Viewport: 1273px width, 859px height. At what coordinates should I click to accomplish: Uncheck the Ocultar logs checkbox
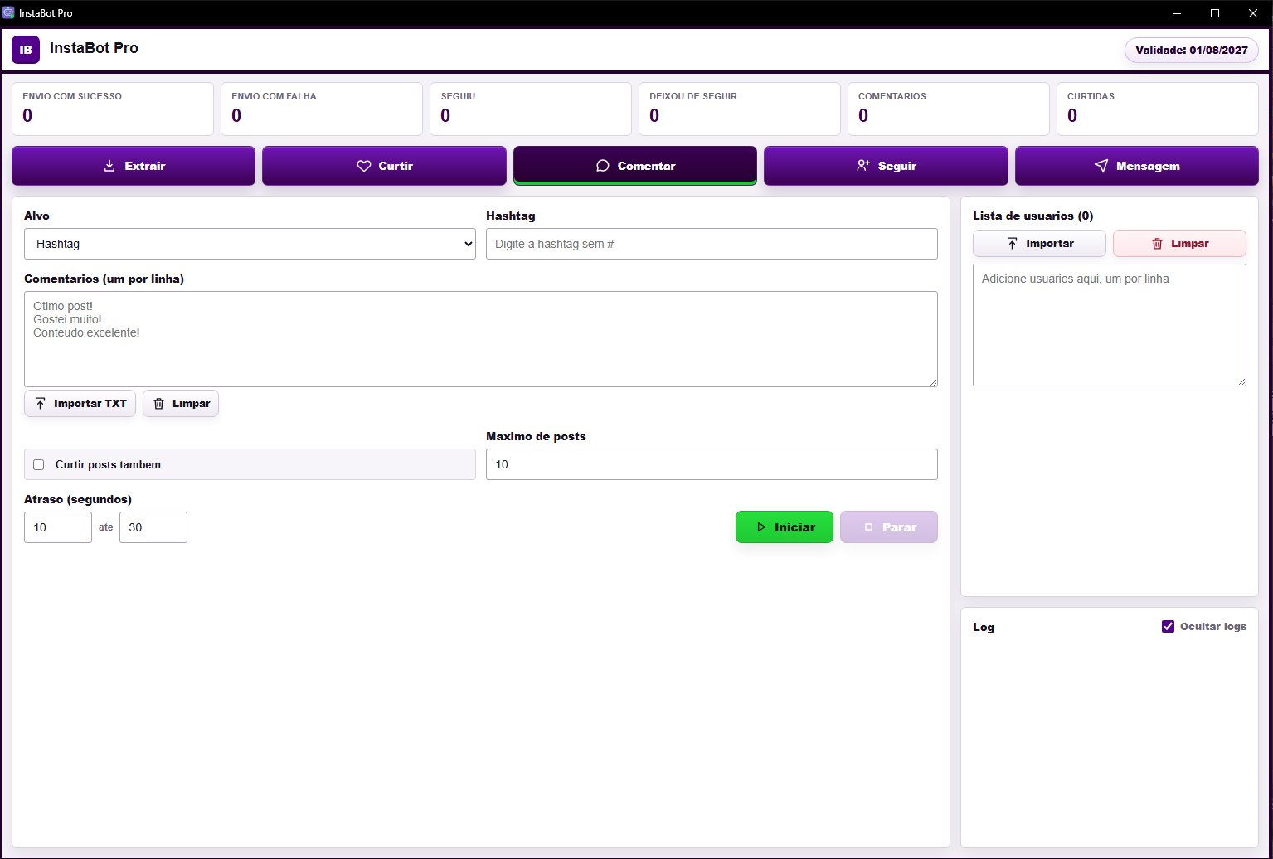pos(1168,627)
